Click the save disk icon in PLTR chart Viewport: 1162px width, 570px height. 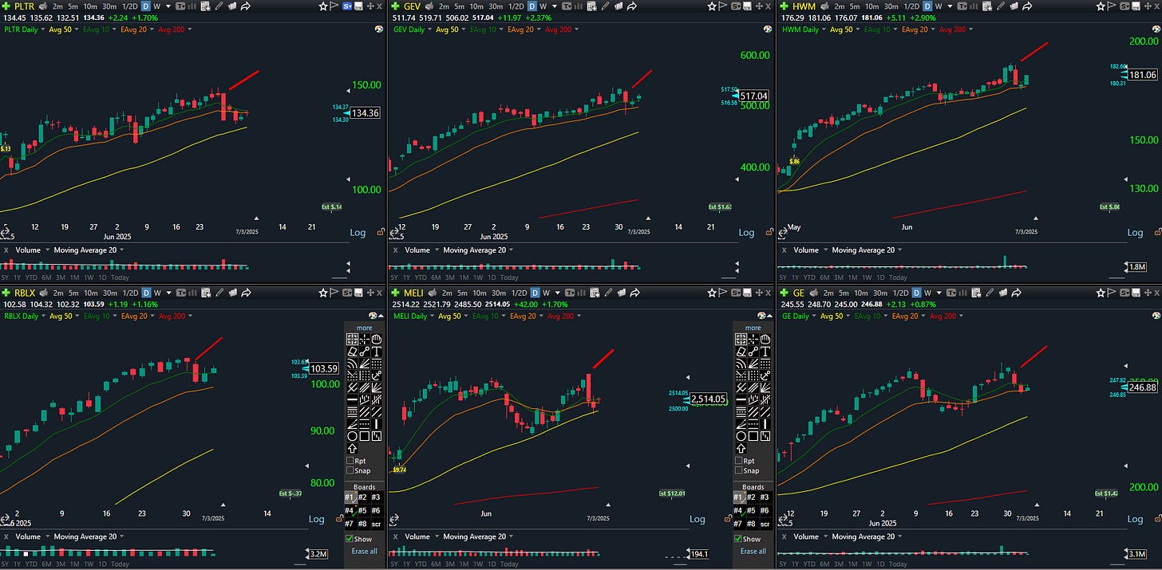click(x=358, y=6)
